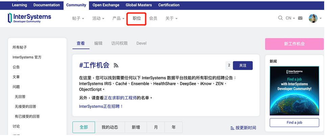Click the 关注 follow button
Viewport: 336px width, 138px height.
coord(243,66)
